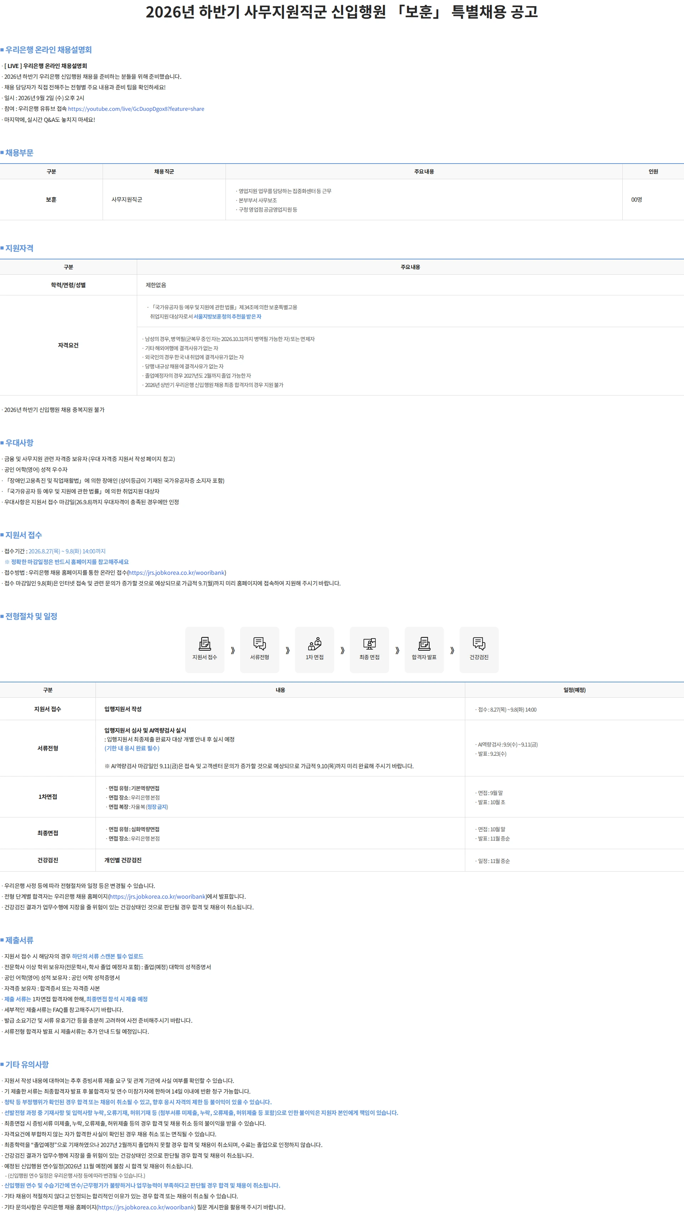Viewport: 684px width, 1219px height.
Task: Click the bold '[ LIVE ] 우리은행 온라인 채용설명회' line
Action: point(45,66)
